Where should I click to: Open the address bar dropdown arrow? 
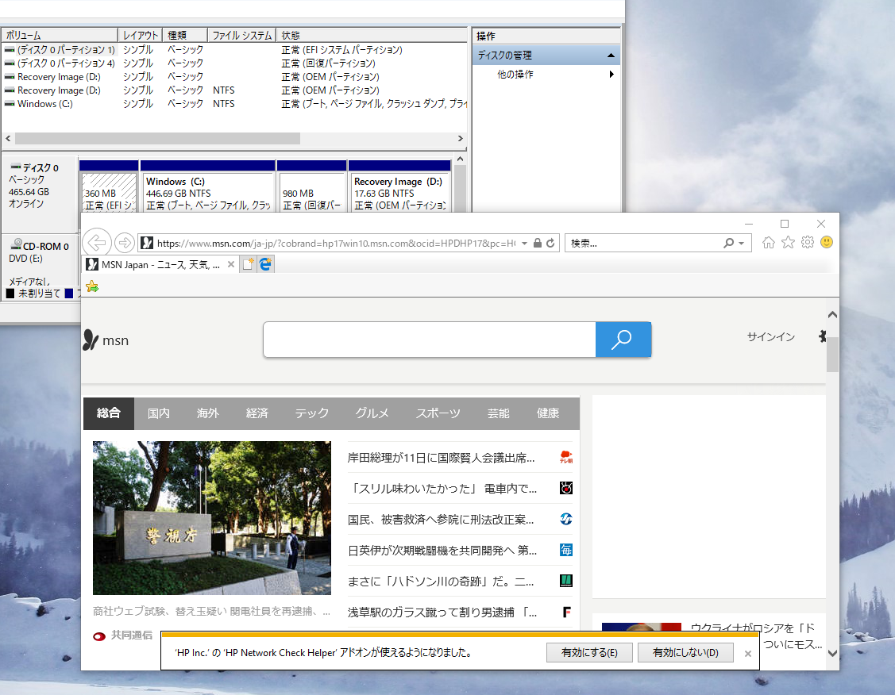coord(523,243)
